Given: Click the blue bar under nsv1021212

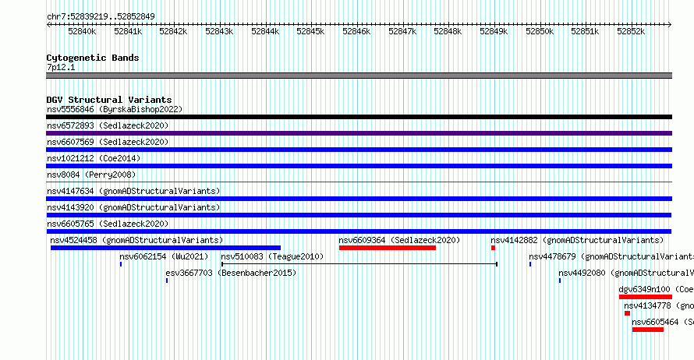Looking at the screenshot, I should pyautogui.click(x=359, y=166).
